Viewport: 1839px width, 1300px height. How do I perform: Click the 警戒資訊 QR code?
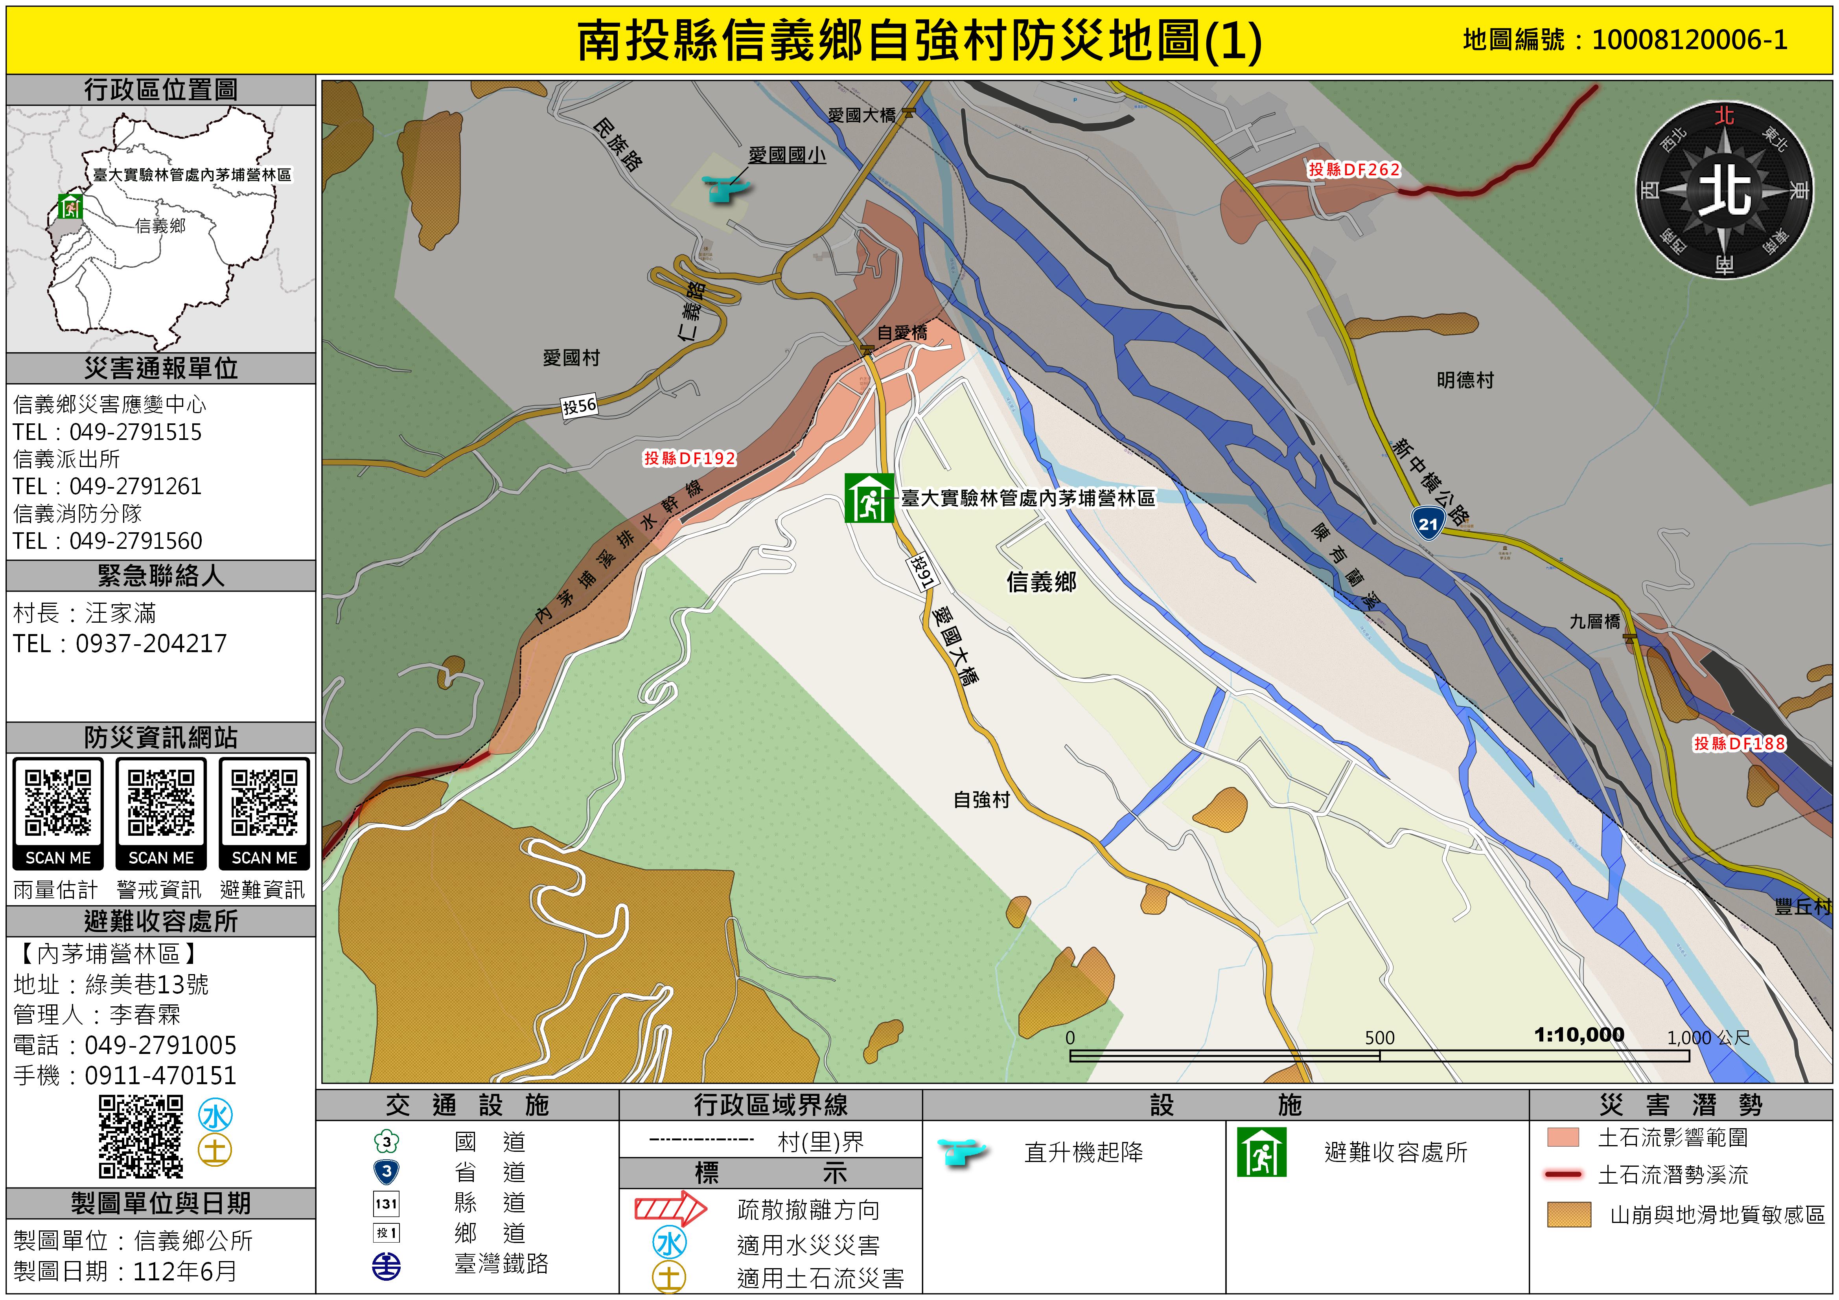pos(161,803)
